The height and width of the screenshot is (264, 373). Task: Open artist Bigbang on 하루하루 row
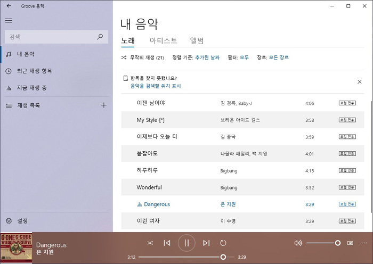point(229,171)
